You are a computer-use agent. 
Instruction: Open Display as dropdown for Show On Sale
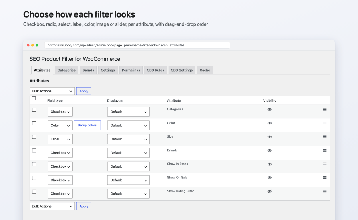pos(129,180)
